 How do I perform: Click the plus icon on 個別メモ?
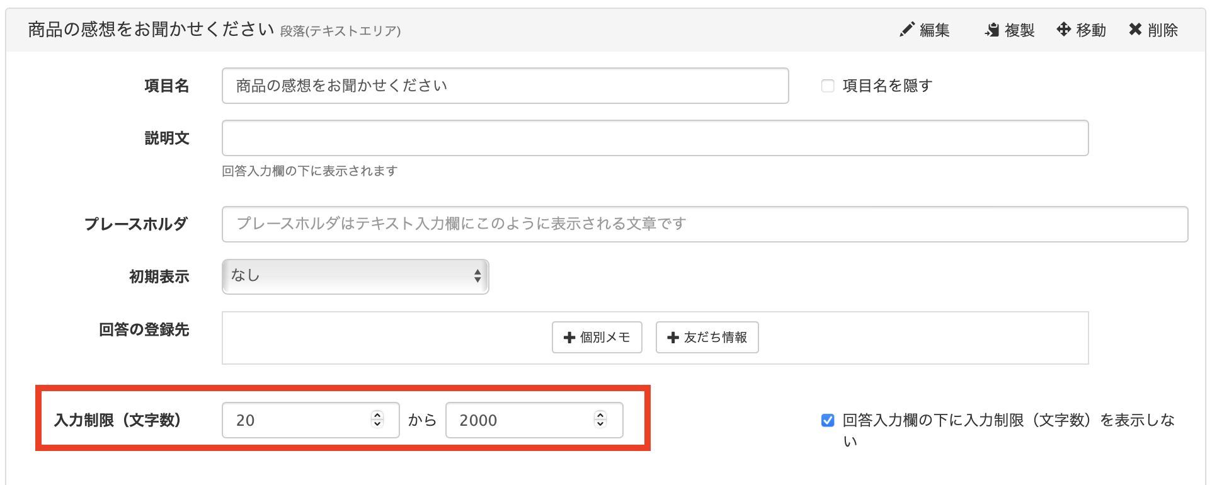pyautogui.click(x=569, y=338)
